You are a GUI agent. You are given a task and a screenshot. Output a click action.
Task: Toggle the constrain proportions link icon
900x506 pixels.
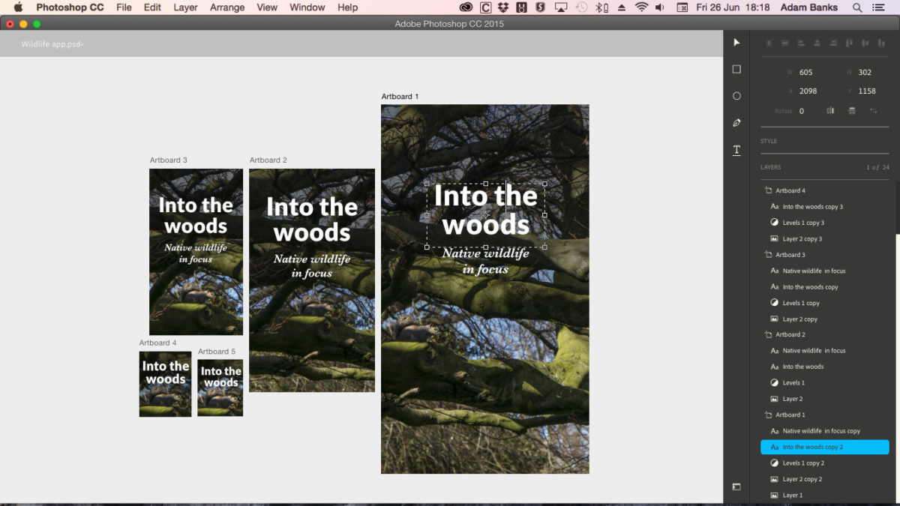(874, 110)
